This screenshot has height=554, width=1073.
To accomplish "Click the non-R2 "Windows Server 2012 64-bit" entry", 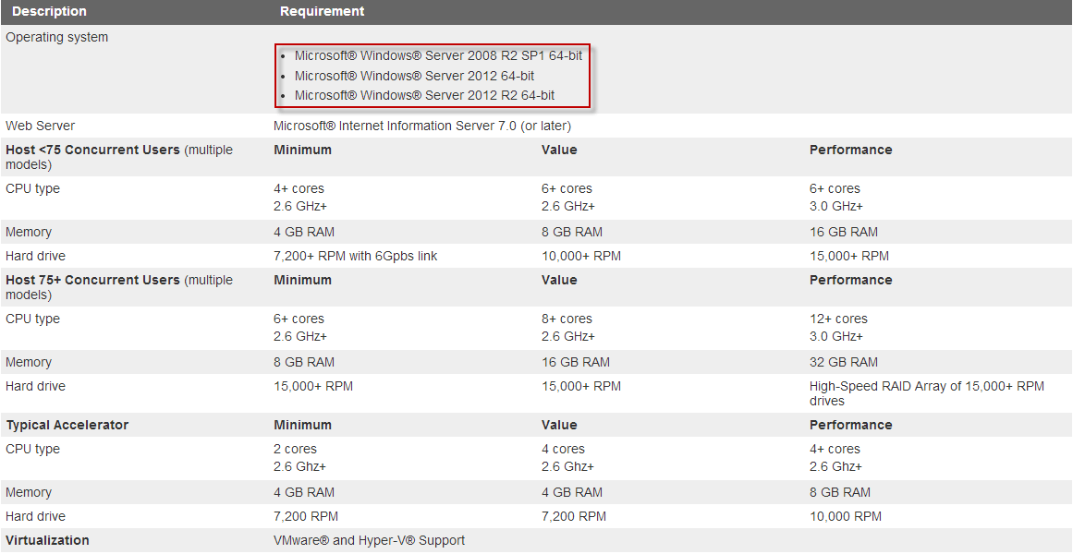I will 415,76.
